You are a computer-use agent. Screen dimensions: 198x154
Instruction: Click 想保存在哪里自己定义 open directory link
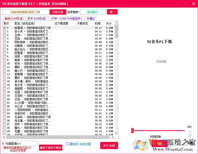(17, 149)
